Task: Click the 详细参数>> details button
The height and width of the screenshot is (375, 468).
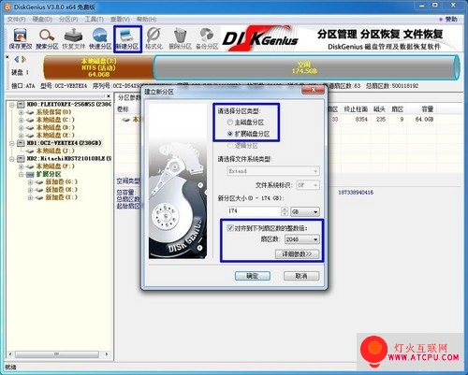Action: point(298,254)
